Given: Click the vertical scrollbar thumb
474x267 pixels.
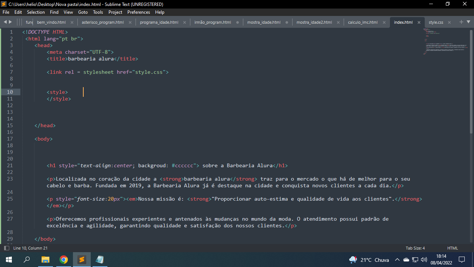Looking at the screenshot, I should coord(471,81).
